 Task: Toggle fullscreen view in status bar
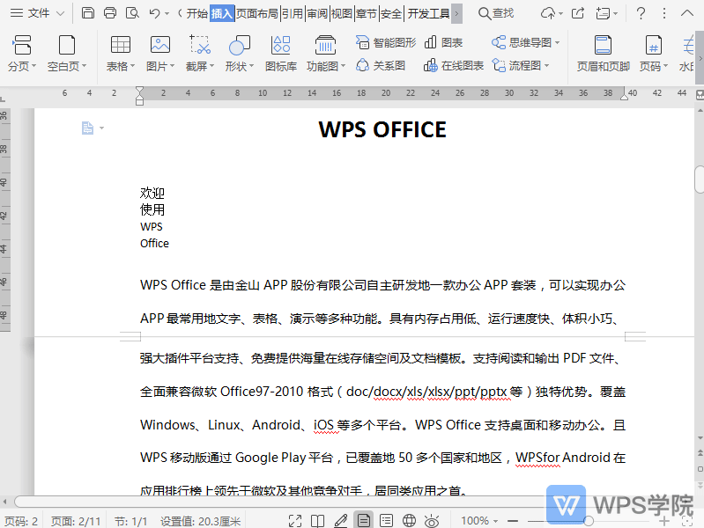click(x=295, y=521)
